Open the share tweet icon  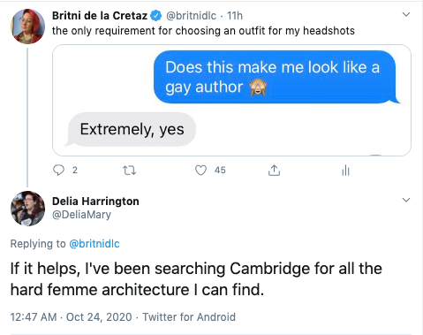pyautogui.click(x=274, y=170)
